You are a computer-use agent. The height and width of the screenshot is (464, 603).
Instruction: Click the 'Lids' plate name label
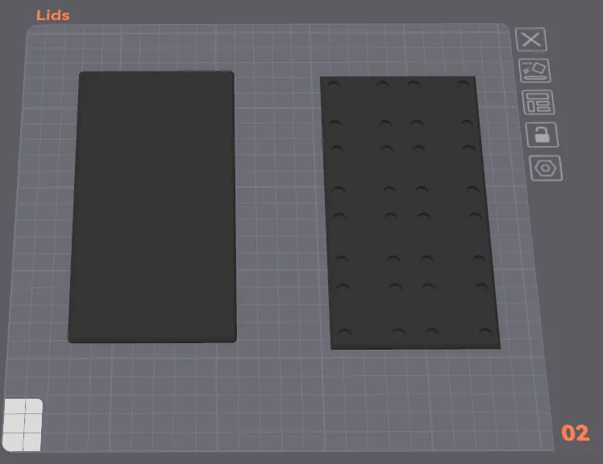coord(53,16)
